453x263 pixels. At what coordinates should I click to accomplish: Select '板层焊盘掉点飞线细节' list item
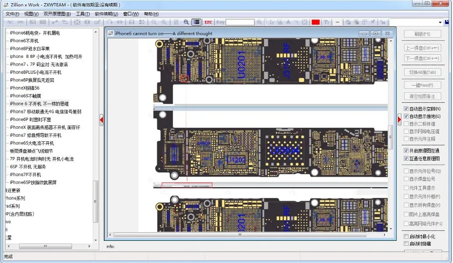[31, 151]
